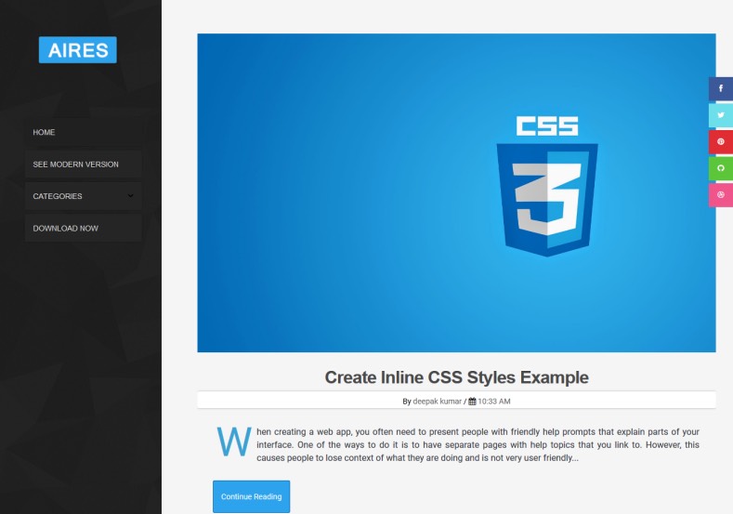Click the Pinterest share icon

click(x=721, y=141)
